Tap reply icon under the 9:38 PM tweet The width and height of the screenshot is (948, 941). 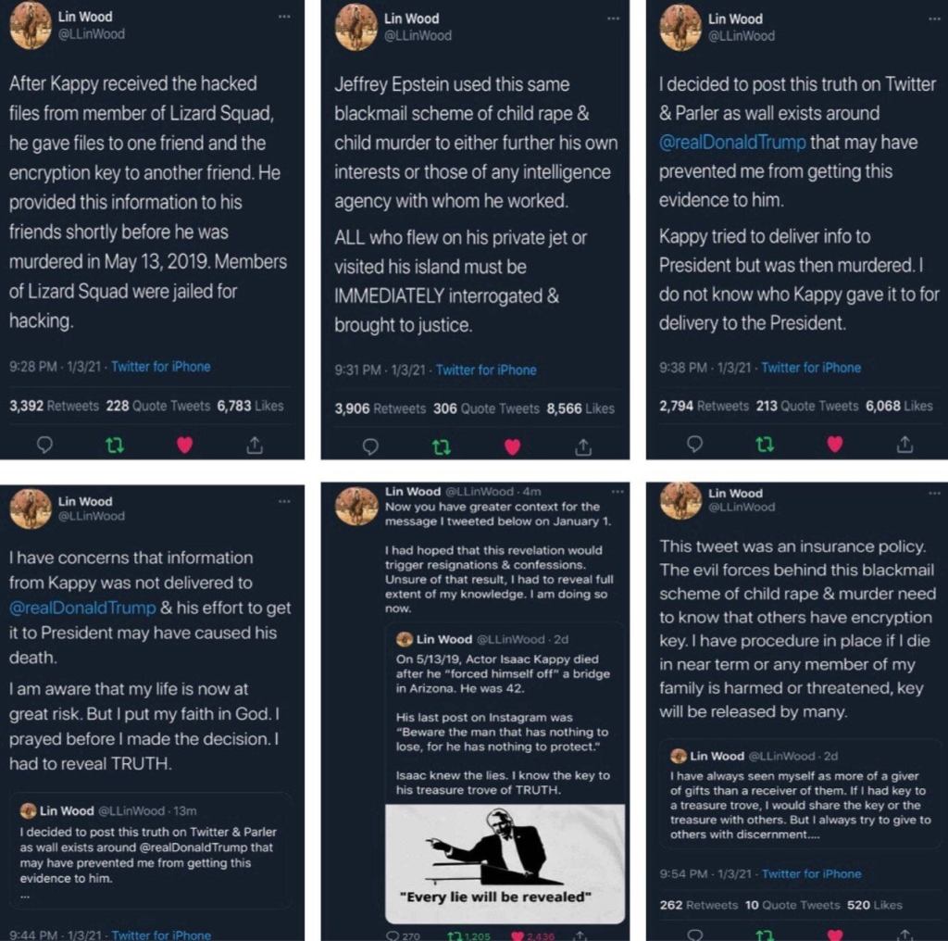pyautogui.click(x=695, y=445)
